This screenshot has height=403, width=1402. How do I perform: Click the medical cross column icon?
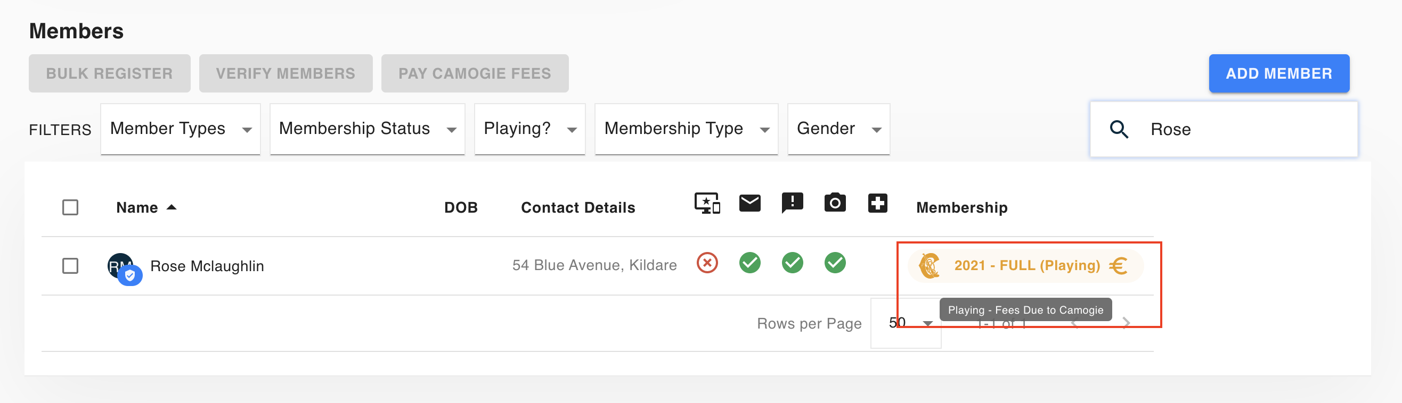pos(877,203)
